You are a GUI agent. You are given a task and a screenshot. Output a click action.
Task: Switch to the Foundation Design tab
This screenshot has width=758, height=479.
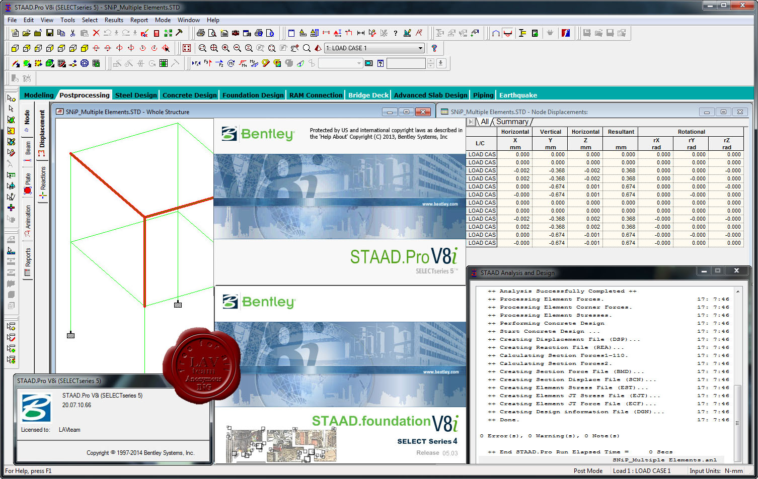click(253, 95)
